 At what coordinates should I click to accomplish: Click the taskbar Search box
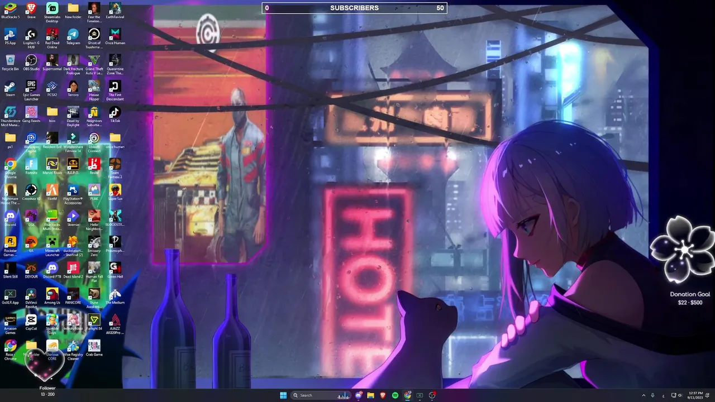pyautogui.click(x=321, y=395)
